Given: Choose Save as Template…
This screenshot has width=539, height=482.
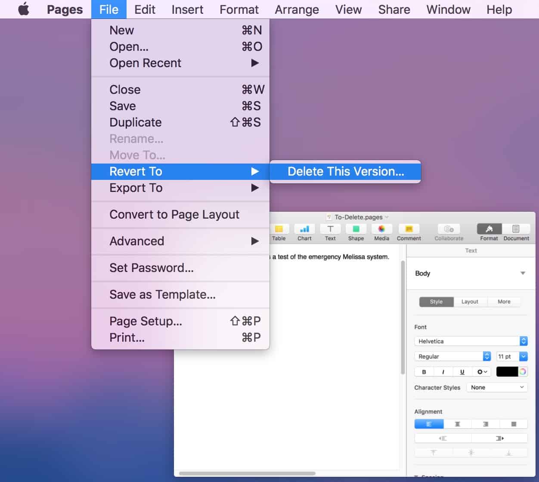Looking at the screenshot, I should pos(180,294).
